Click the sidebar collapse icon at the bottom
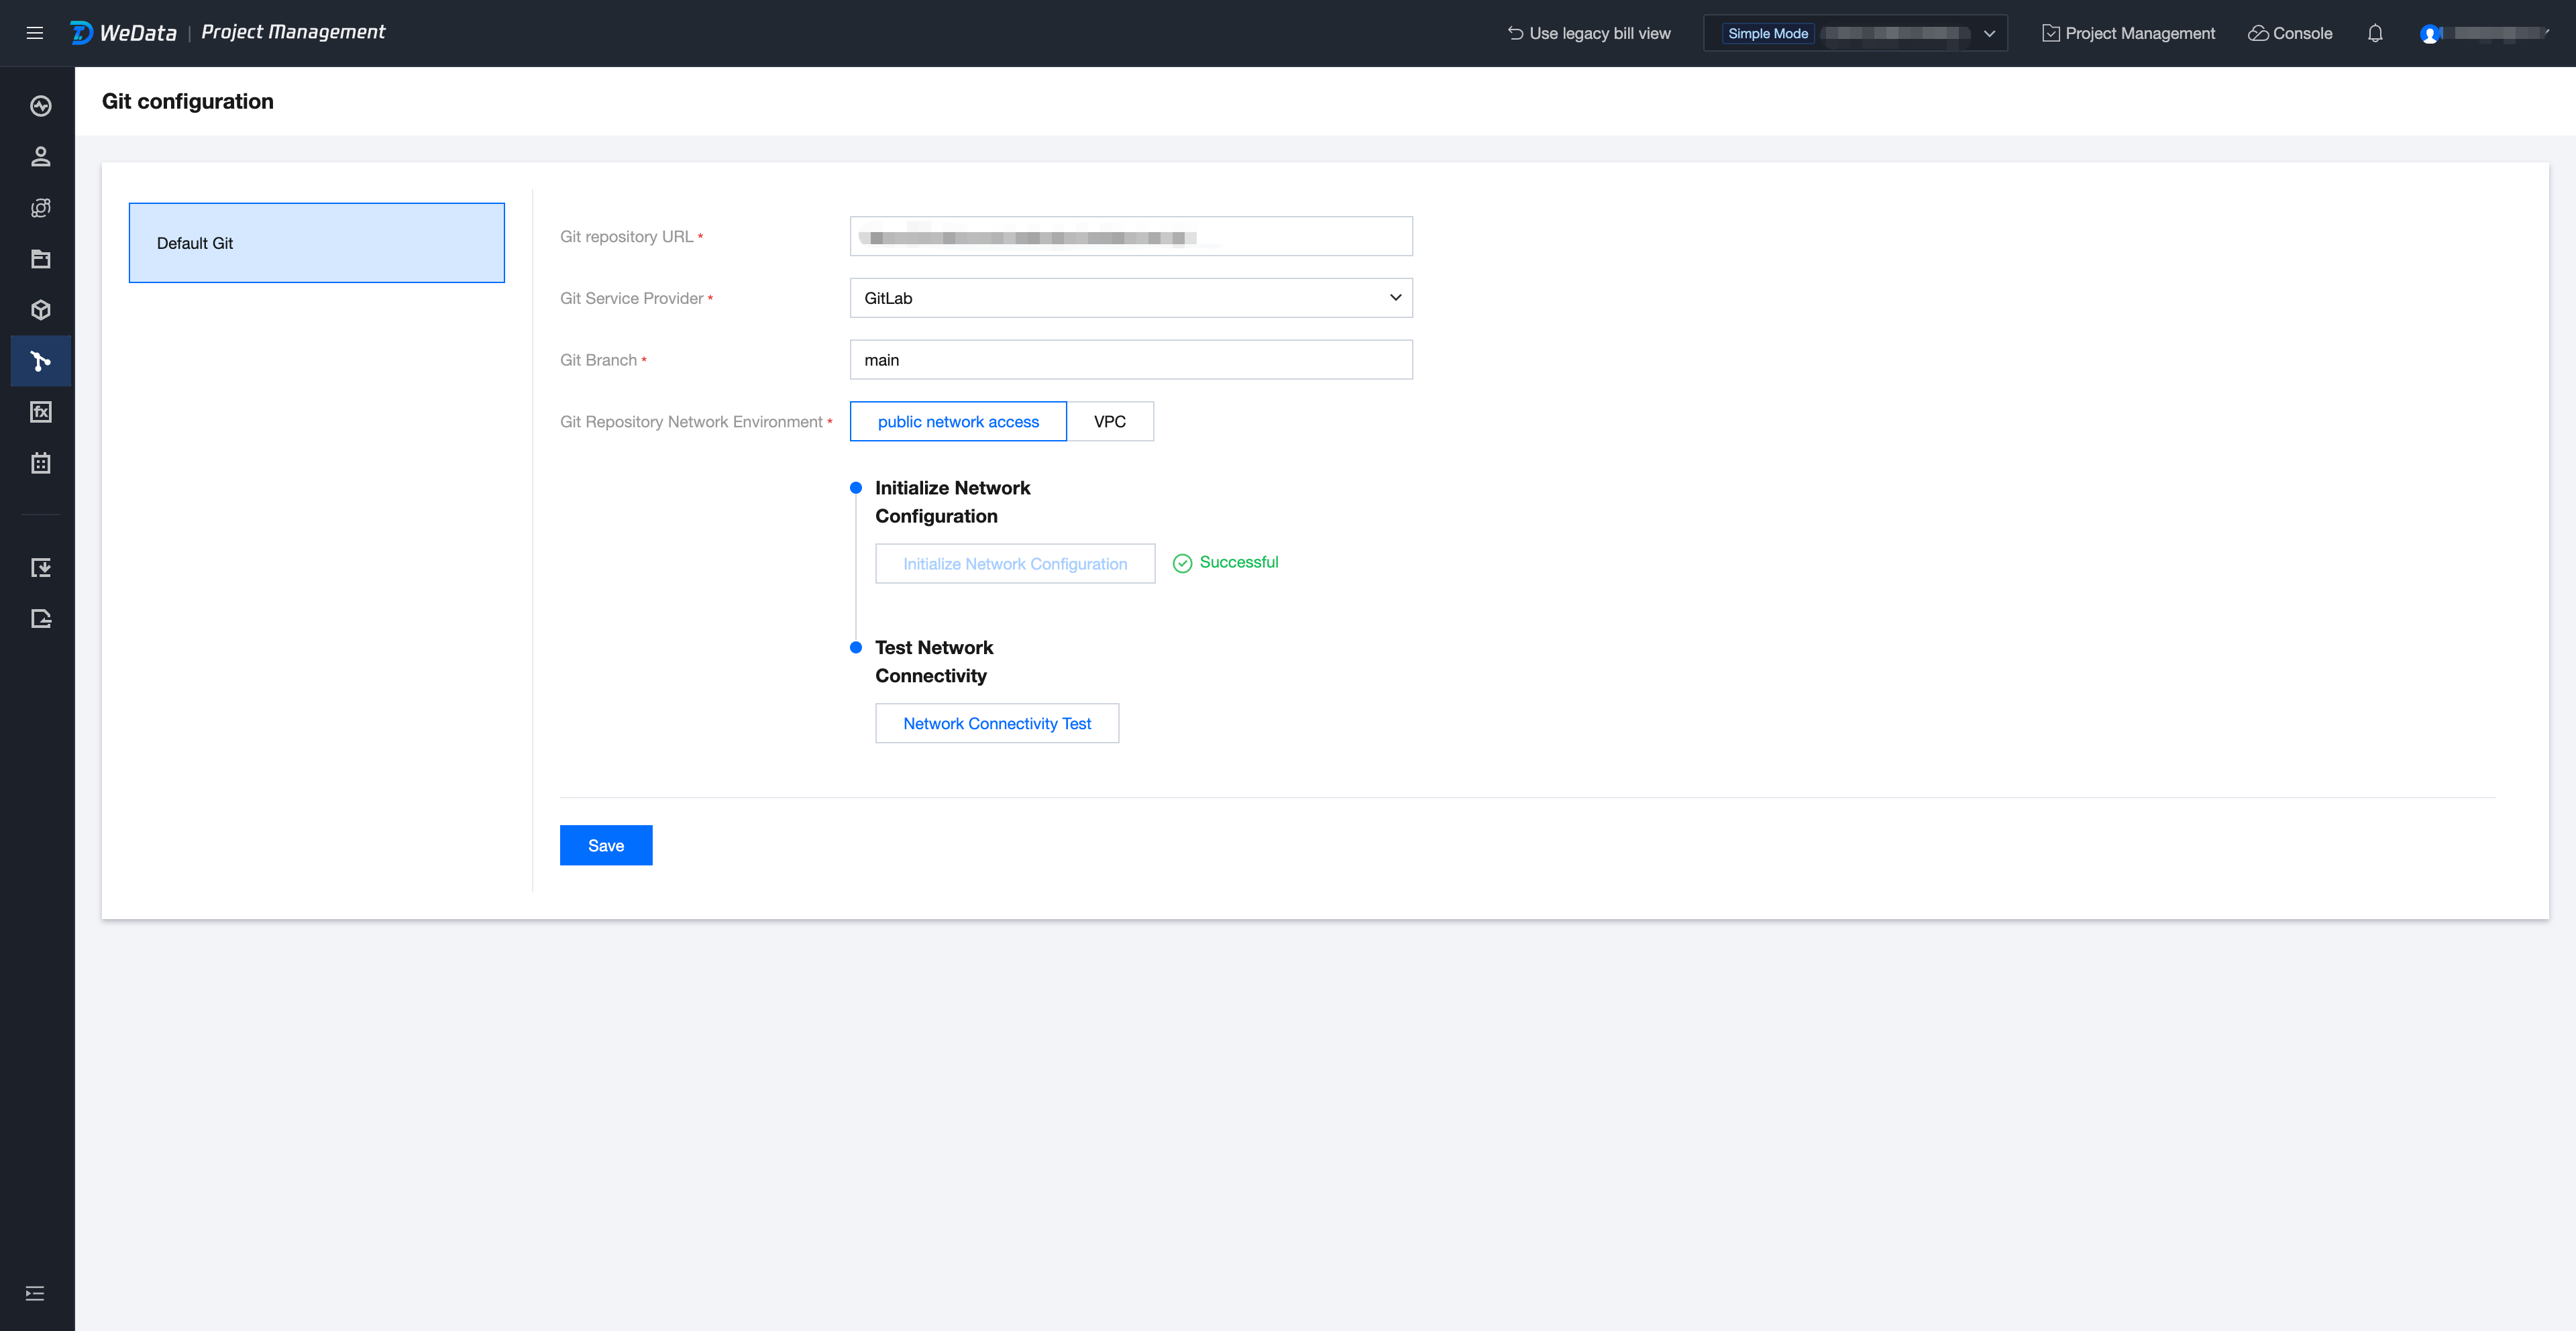Viewport: 2576px width, 1331px height. pos(35,1293)
